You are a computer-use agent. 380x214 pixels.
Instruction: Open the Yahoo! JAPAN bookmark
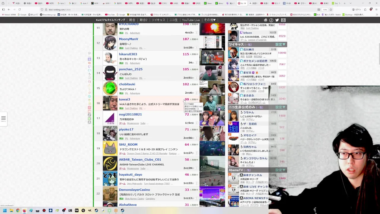[9, 15]
